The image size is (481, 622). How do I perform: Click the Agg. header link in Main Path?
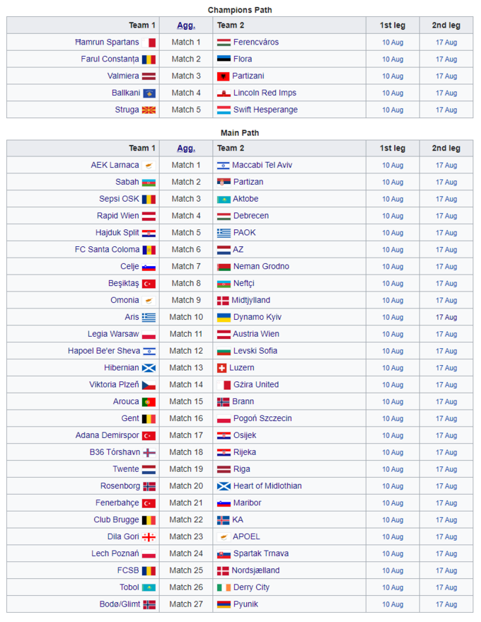pyautogui.click(x=185, y=149)
